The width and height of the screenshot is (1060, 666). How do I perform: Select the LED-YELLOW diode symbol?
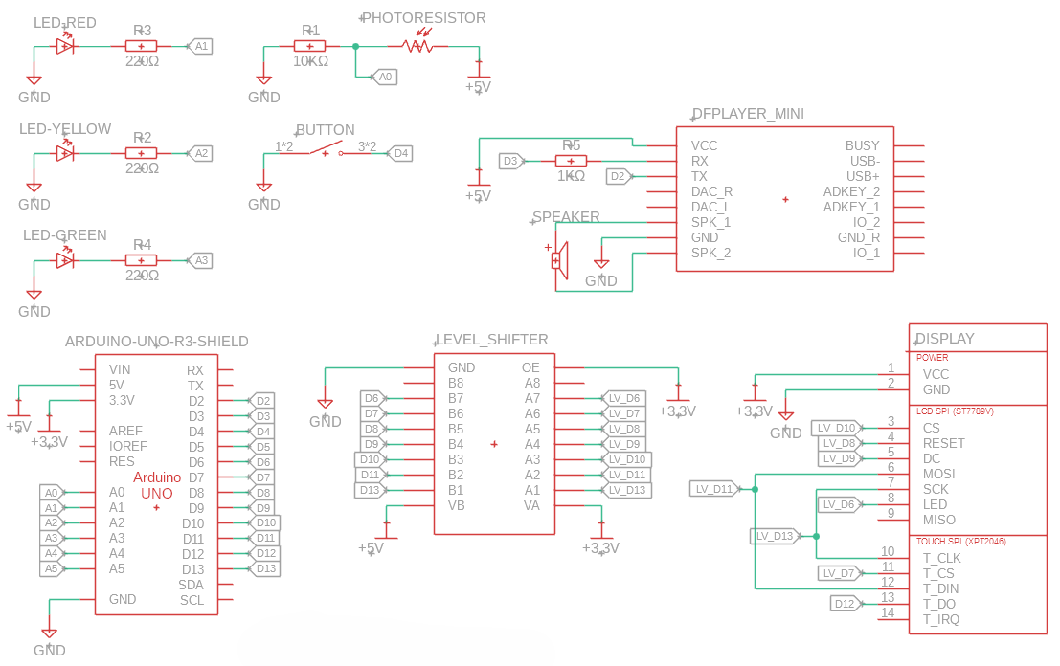coord(65,152)
